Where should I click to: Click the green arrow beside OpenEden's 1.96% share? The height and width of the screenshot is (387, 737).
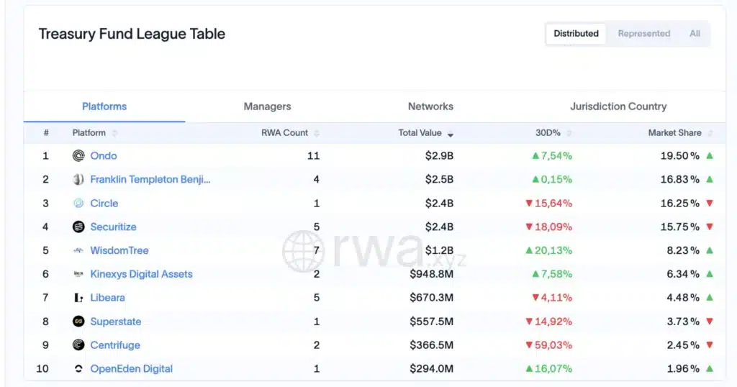tap(710, 369)
